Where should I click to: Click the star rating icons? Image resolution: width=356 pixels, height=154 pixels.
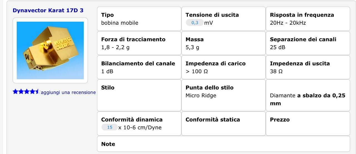(26, 92)
